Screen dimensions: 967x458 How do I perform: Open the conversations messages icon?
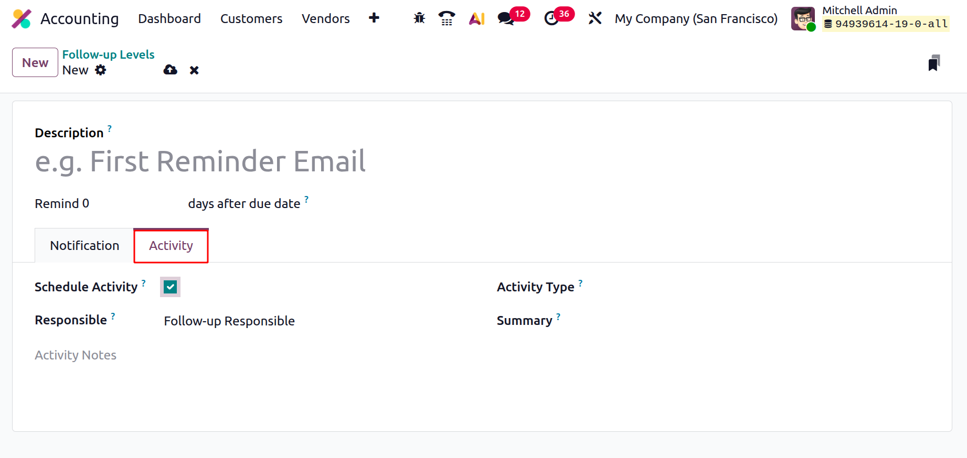coord(506,18)
